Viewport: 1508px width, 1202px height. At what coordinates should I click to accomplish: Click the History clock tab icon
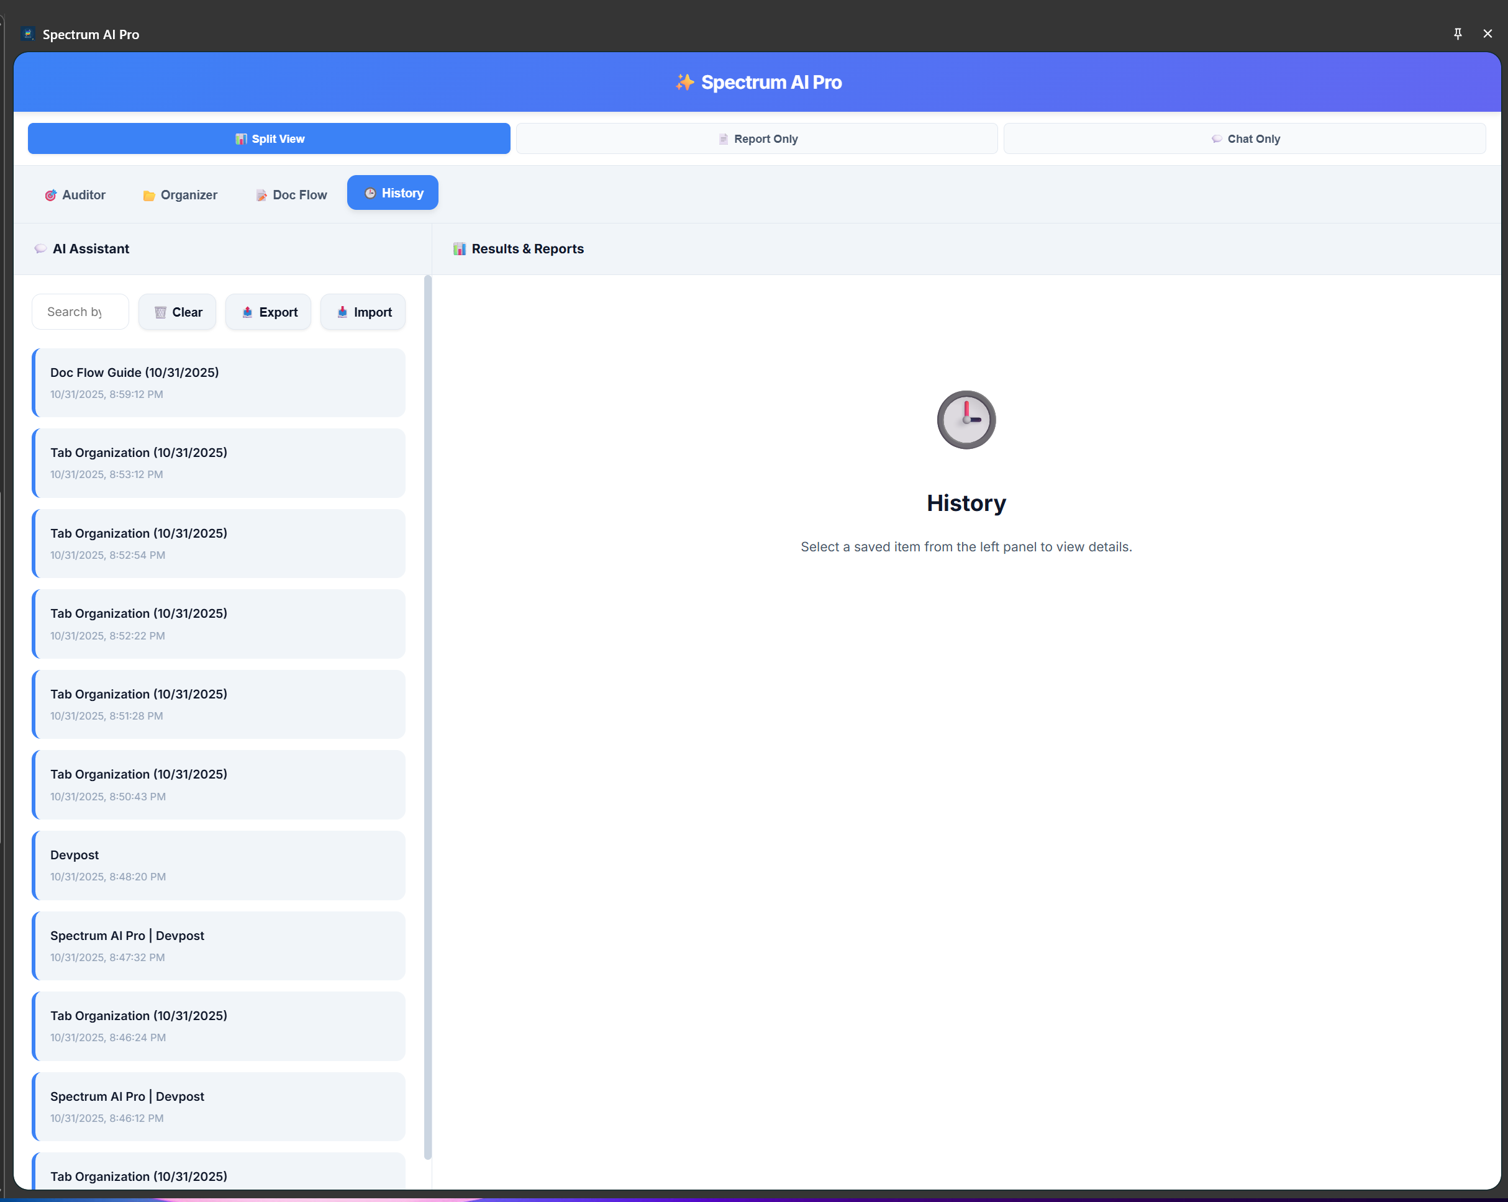point(370,193)
